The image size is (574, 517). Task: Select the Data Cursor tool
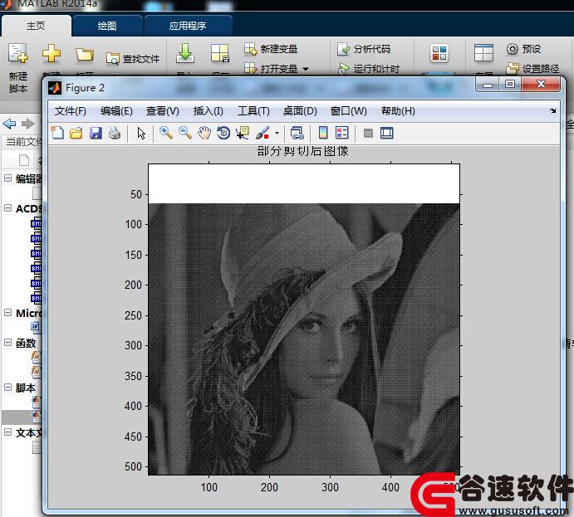pyautogui.click(x=243, y=133)
